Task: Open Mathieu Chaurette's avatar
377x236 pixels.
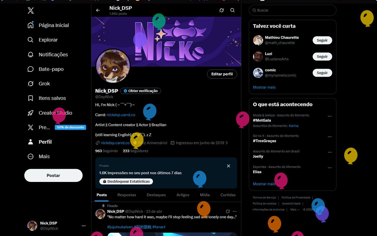Action: tap(258, 40)
